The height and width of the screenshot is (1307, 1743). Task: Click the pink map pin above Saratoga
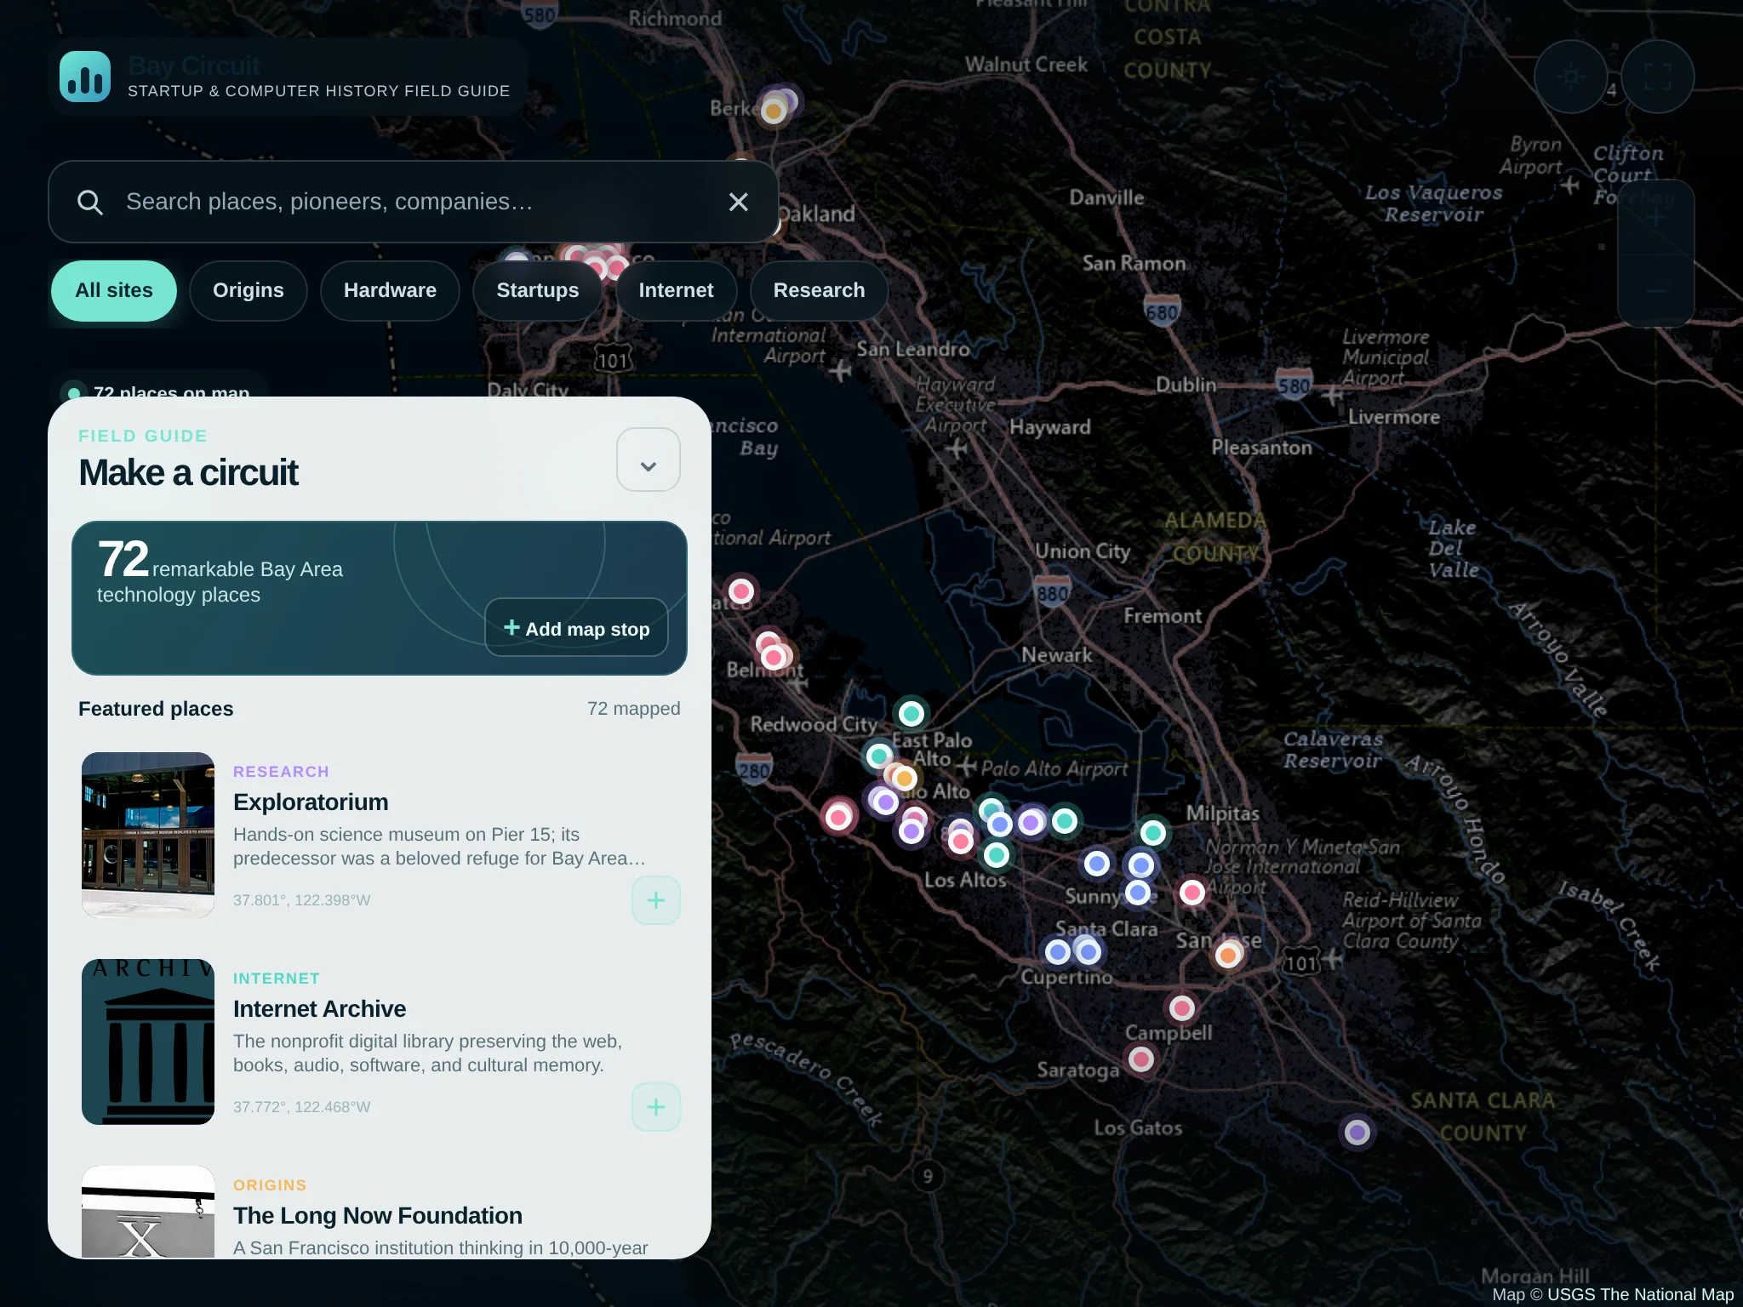[1141, 1059]
